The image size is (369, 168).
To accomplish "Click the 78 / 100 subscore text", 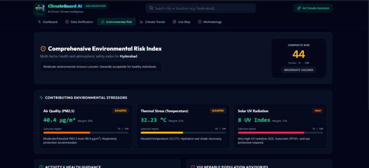I will coord(318,129).
